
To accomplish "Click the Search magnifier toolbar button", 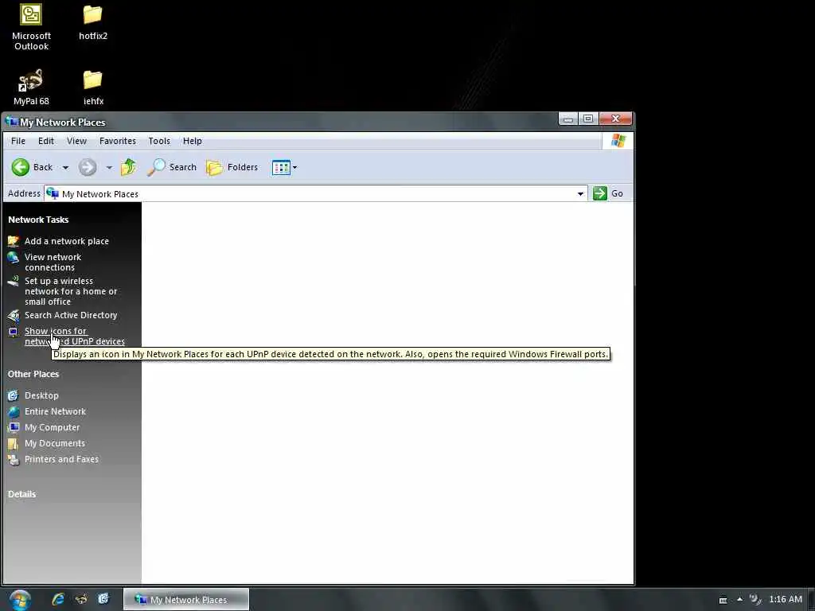I will click(172, 167).
